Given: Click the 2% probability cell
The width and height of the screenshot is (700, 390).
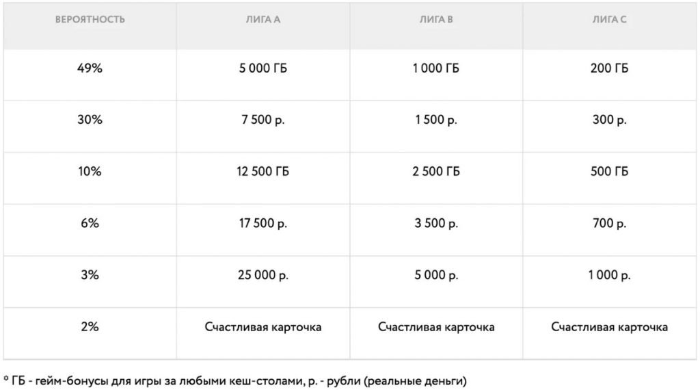Looking at the screenshot, I should click(x=90, y=327).
